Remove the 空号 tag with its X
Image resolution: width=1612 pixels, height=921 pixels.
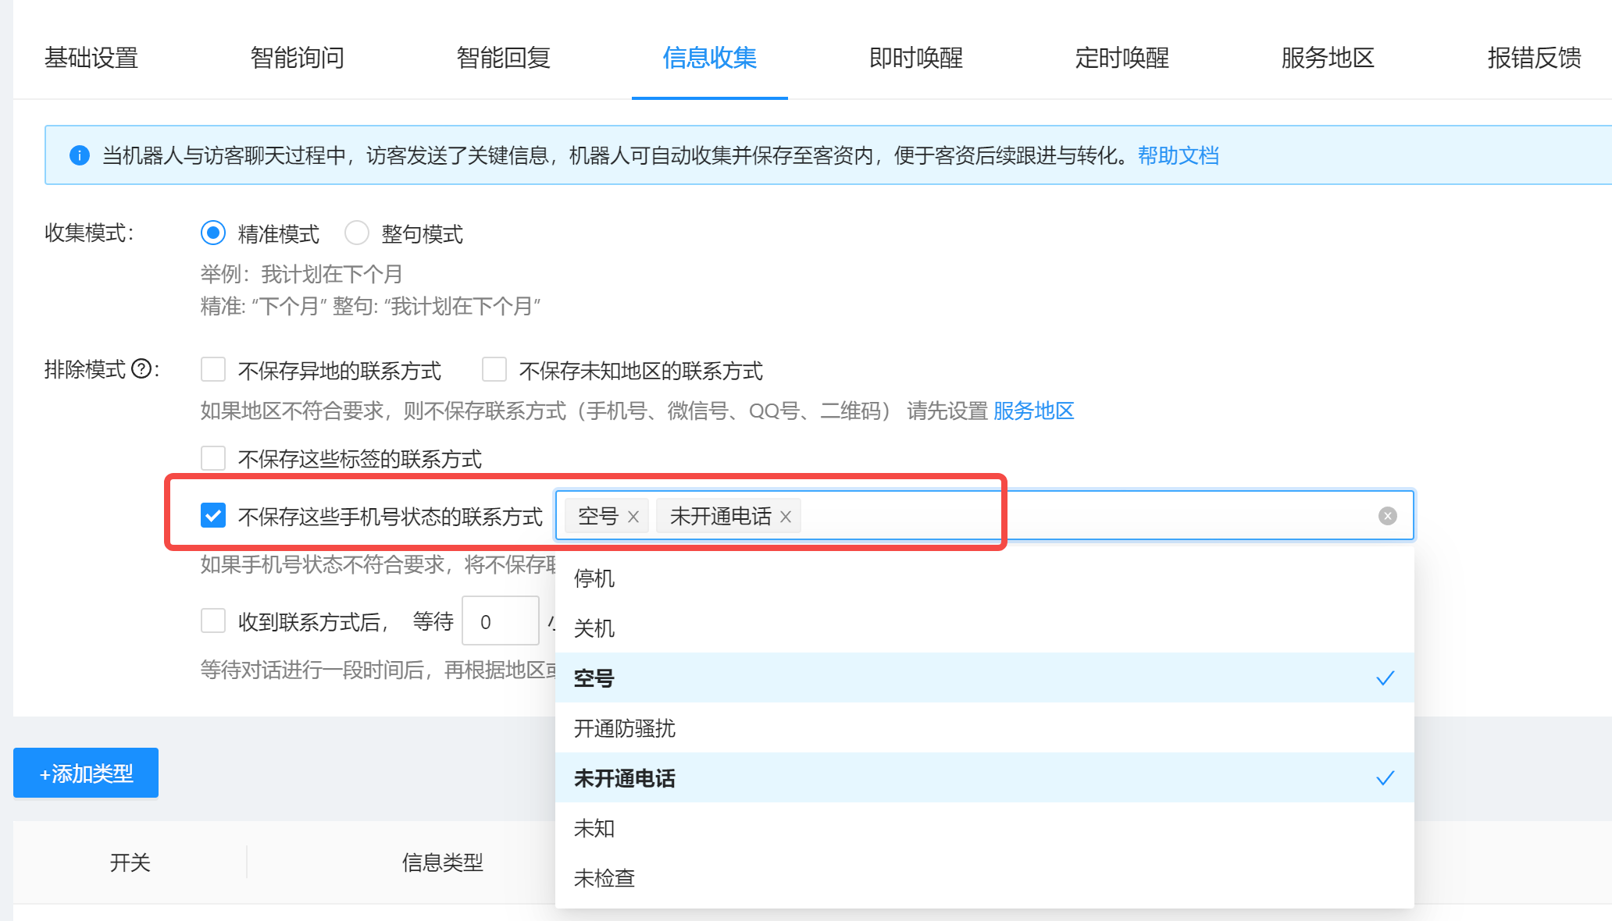click(x=633, y=517)
